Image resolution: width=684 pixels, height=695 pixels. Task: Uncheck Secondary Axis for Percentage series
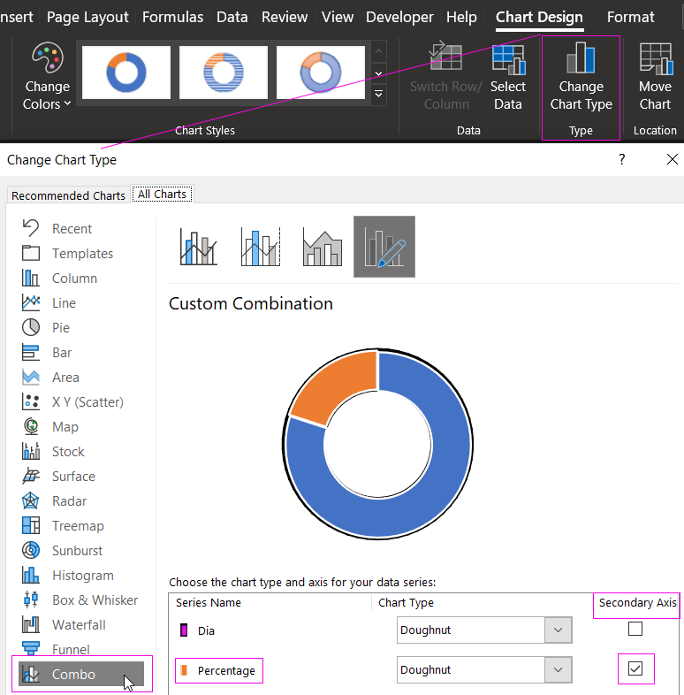click(x=635, y=669)
